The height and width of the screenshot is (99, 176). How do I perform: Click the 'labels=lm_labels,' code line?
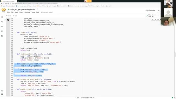[31, 27]
